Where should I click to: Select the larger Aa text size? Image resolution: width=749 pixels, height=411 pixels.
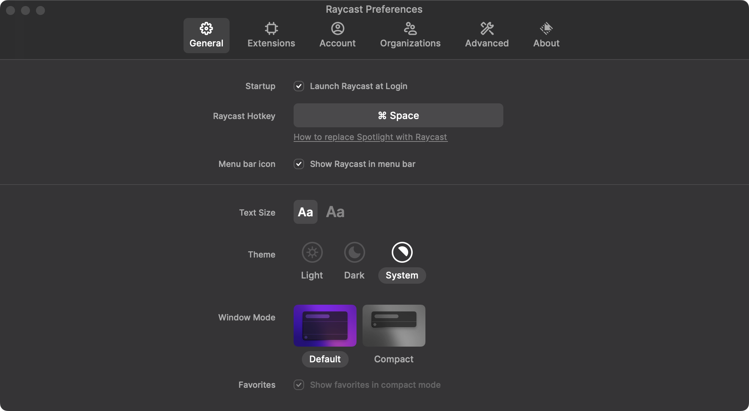pyautogui.click(x=335, y=212)
